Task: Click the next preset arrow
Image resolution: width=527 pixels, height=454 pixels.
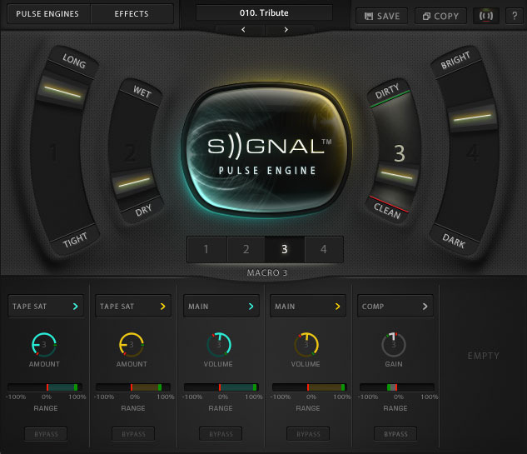Action: pyautogui.click(x=286, y=30)
